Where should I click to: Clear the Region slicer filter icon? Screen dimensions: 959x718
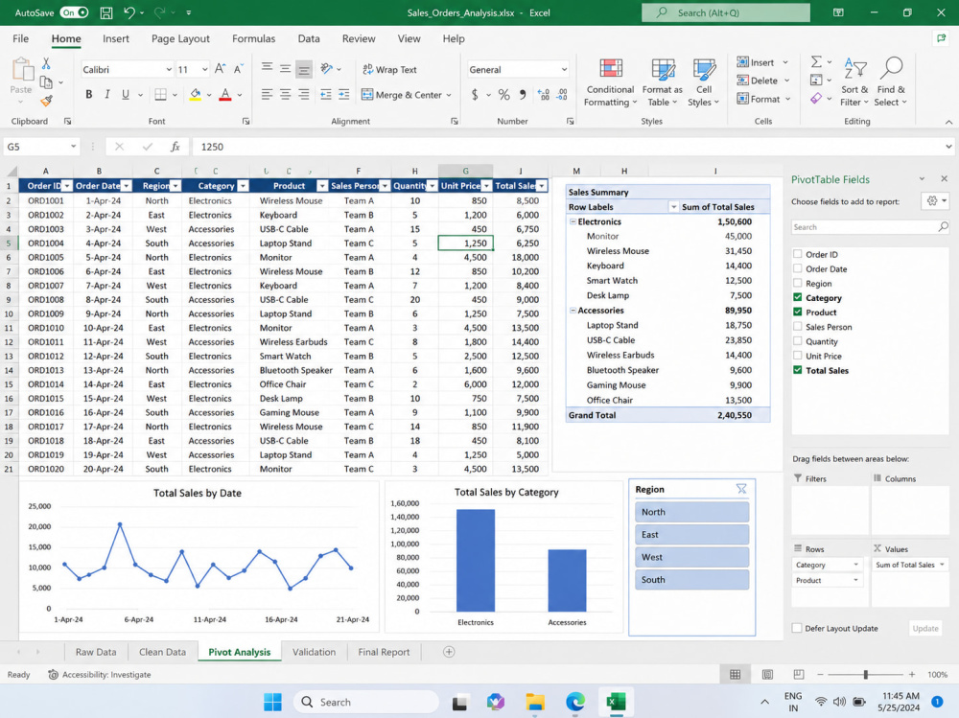pos(741,489)
